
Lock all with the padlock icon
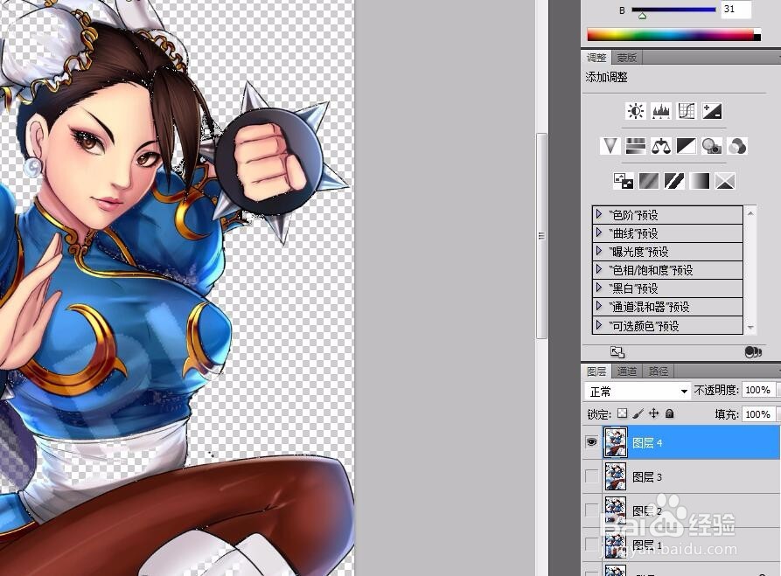point(670,413)
